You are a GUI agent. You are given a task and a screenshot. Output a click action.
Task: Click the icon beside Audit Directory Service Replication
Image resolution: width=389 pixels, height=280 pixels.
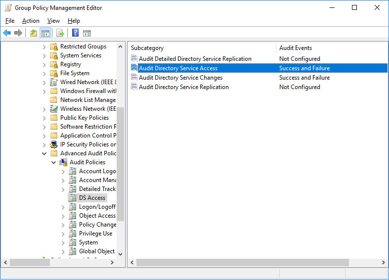point(134,87)
